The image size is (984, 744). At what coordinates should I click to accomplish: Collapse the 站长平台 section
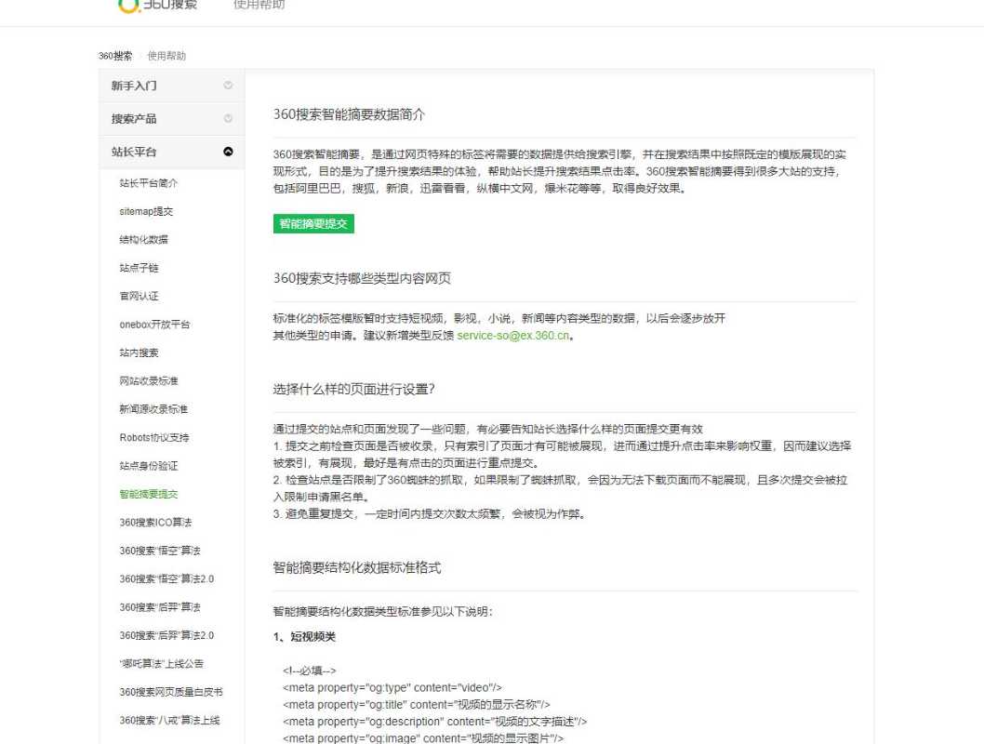(172, 152)
